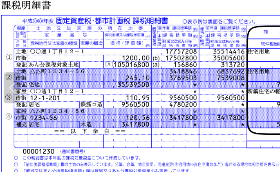This screenshot has width=280, height=172.
Task: Click the [A] marker before 105016800
Action: tap(108, 65)
